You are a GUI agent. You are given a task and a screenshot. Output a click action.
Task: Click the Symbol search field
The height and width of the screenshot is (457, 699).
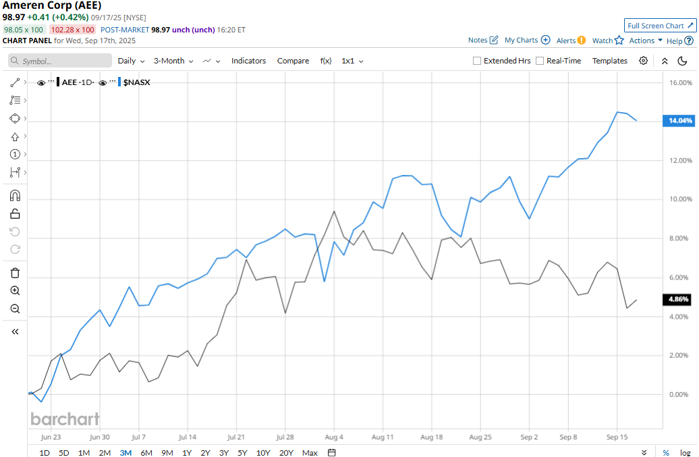coord(60,61)
